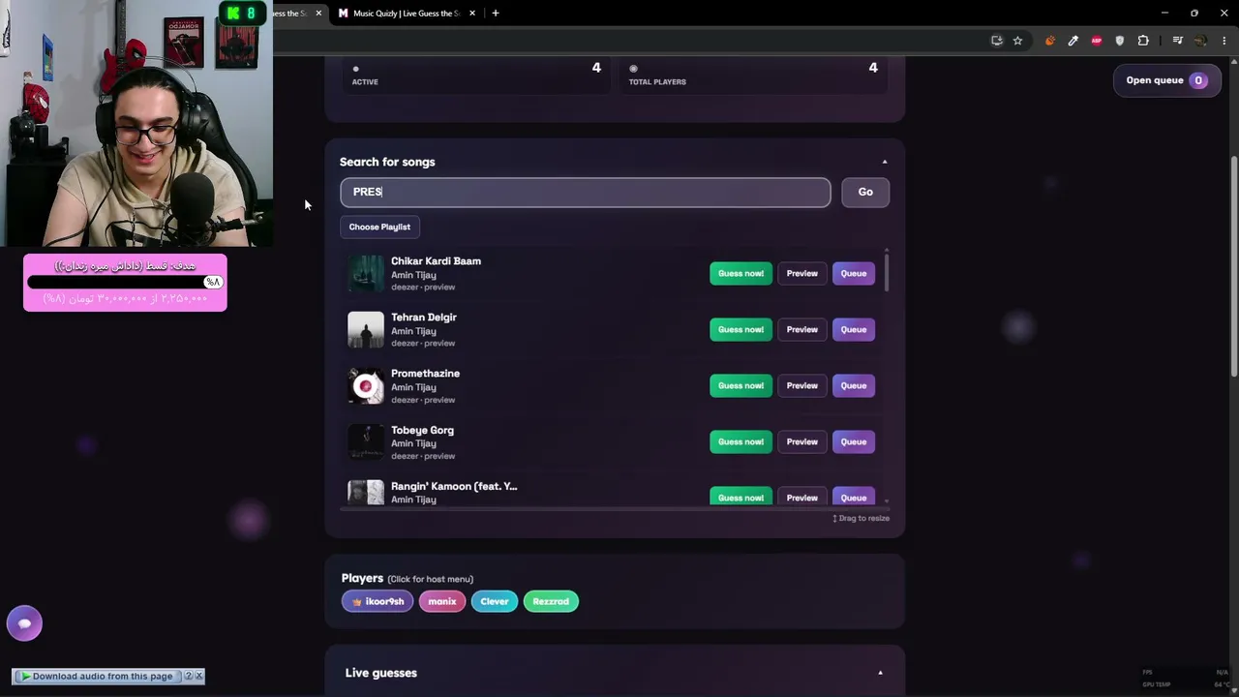Open host menu for player Rezzrad
Image resolution: width=1239 pixels, height=697 pixels.
(551, 601)
